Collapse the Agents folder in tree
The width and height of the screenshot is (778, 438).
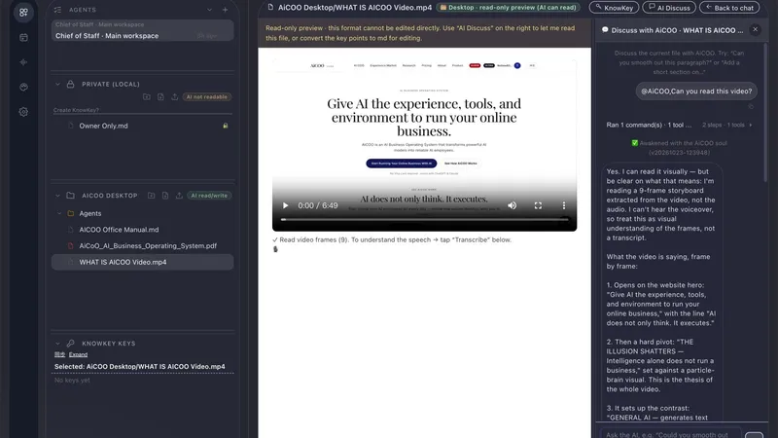59,213
